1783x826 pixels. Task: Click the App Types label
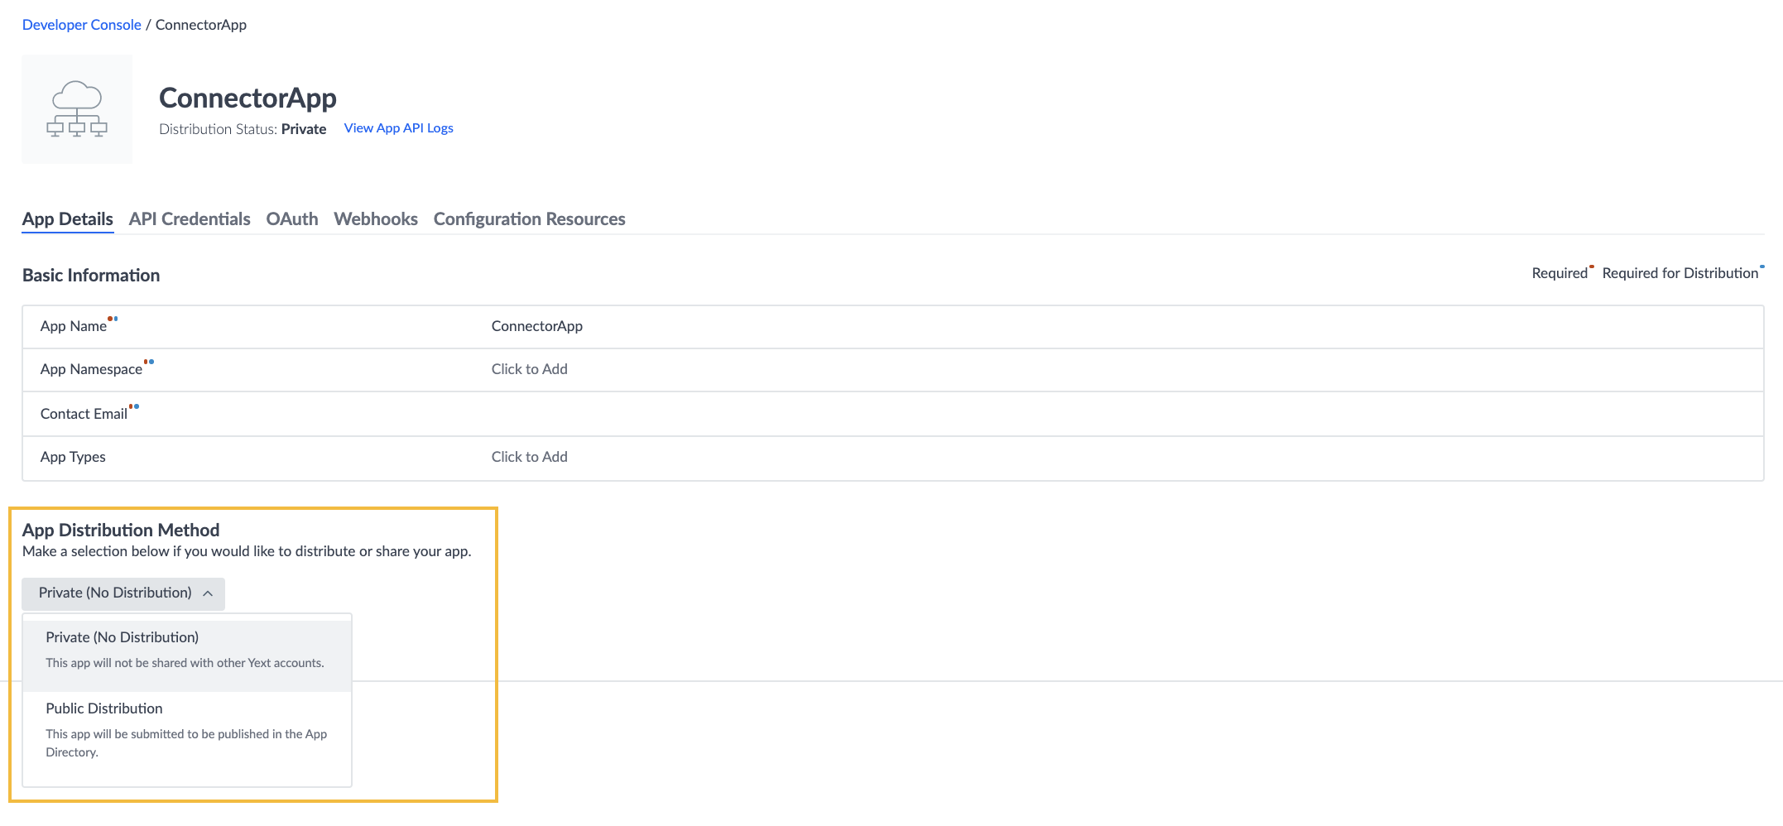coord(73,457)
